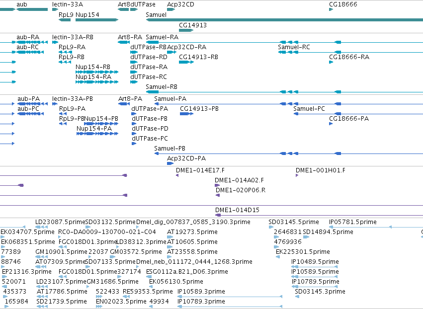Select transcript aub-RC
423x309 pixels.
click(27, 47)
